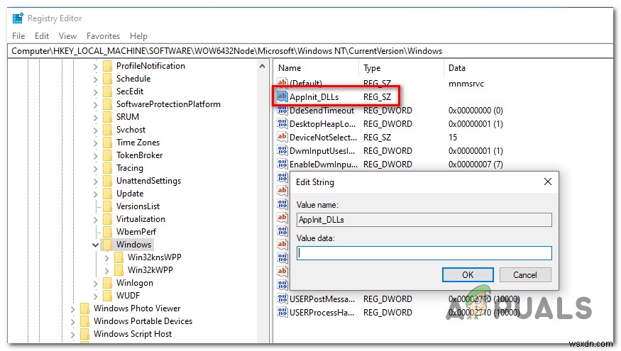This screenshot has width=621, height=351.
Task: Open the View menu
Action: tap(67, 36)
